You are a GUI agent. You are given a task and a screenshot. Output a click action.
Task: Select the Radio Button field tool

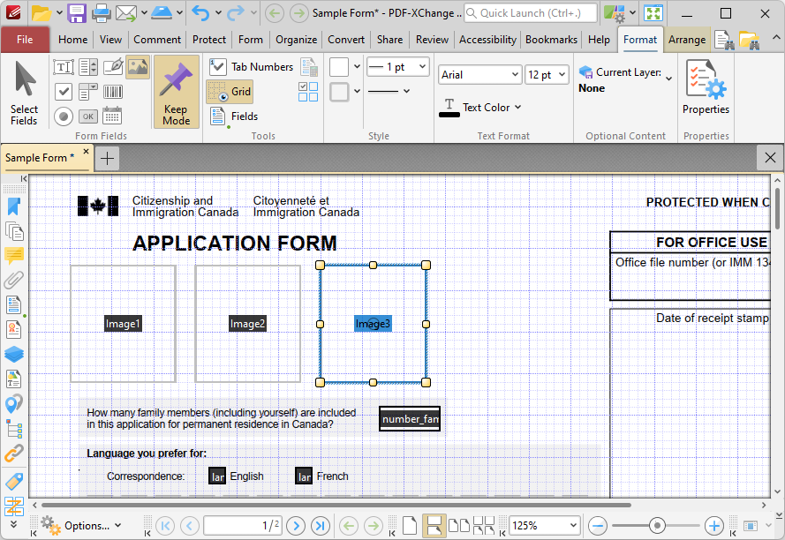click(64, 116)
